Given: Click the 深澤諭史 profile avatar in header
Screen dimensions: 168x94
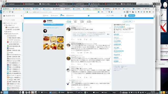Looking at the screenshot, I should pyautogui.click(x=45, y=21).
